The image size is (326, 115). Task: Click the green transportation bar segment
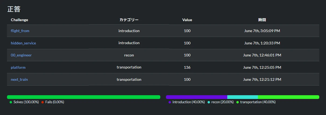[288, 97]
